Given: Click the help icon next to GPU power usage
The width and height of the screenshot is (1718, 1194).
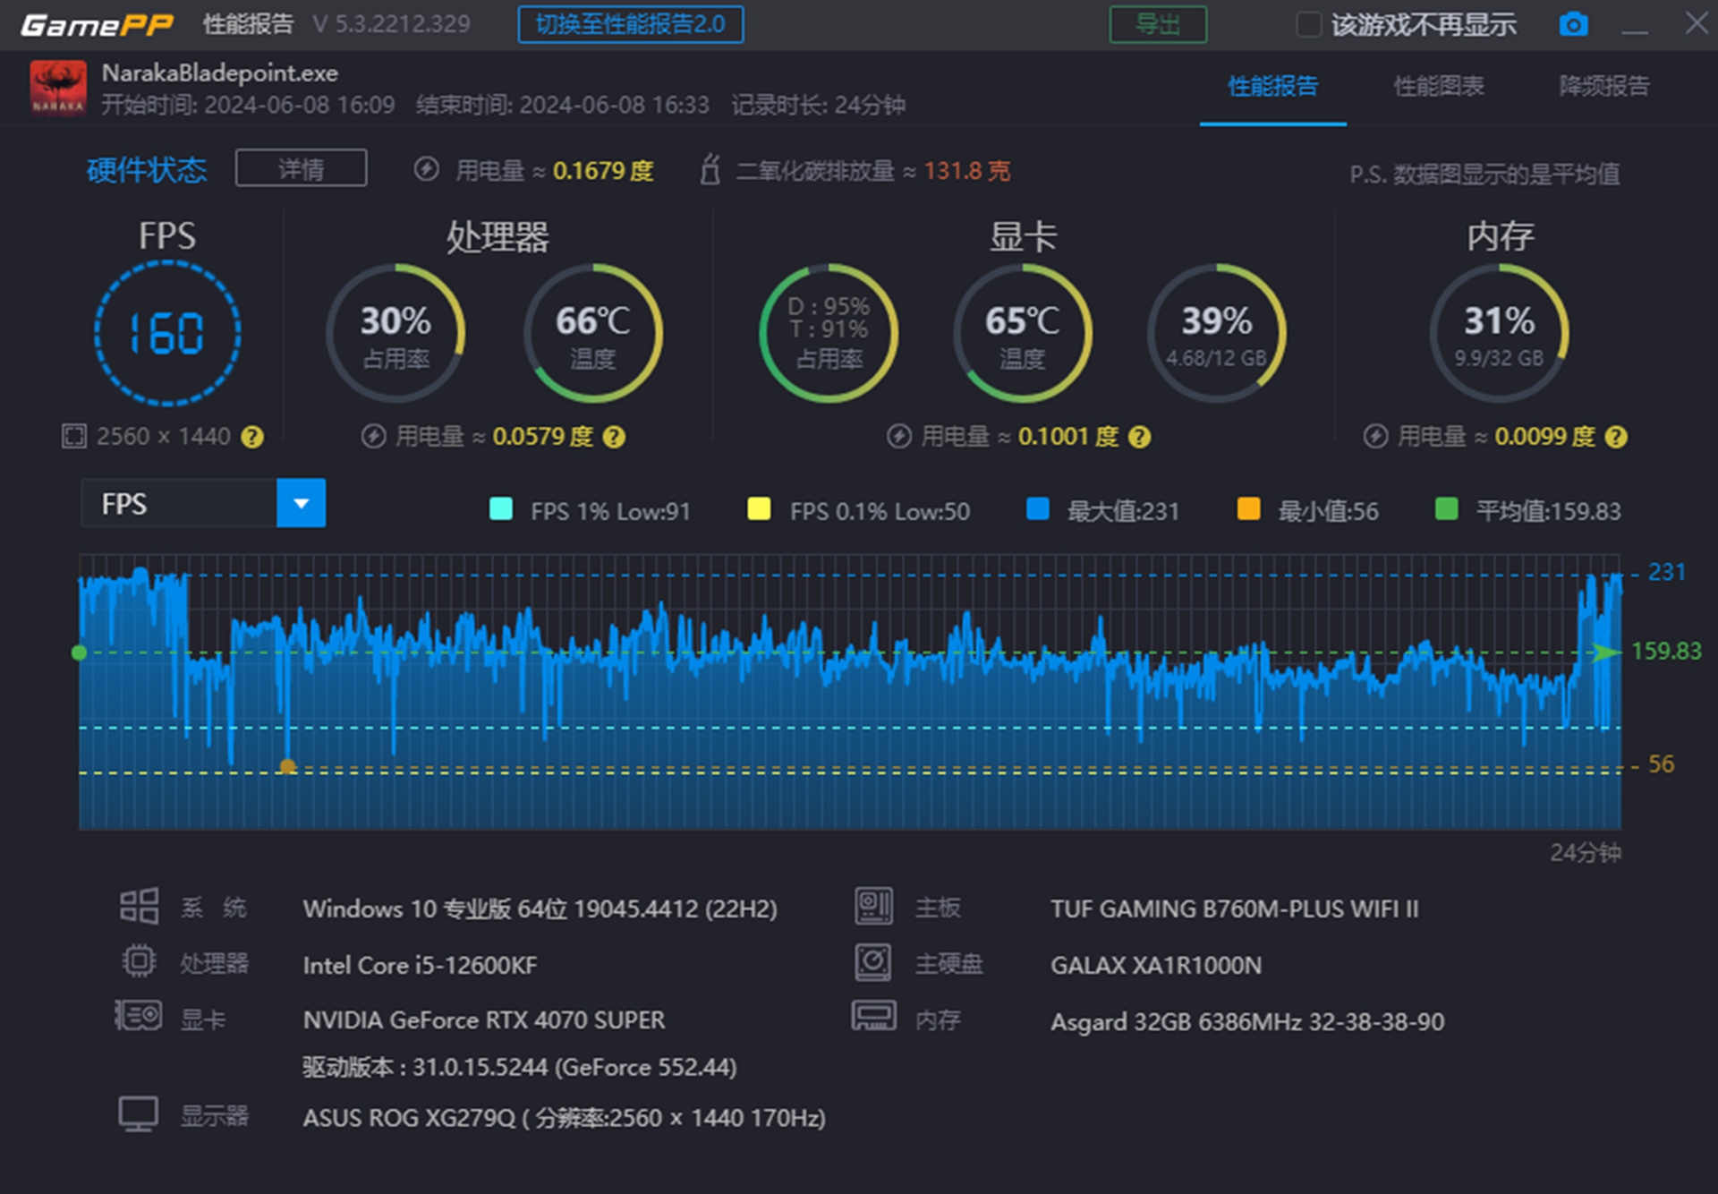Looking at the screenshot, I should tap(1139, 437).
